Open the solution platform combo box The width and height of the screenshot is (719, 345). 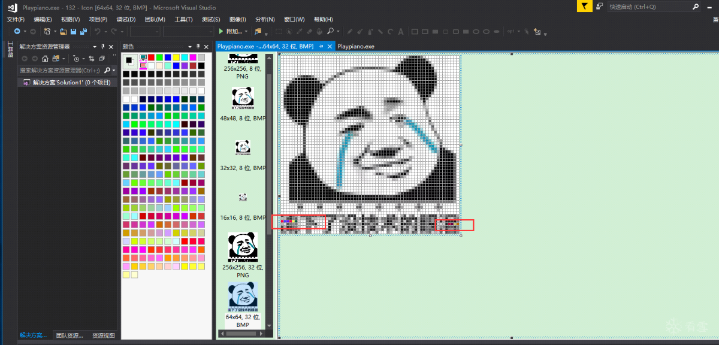[x=188, y=31]
